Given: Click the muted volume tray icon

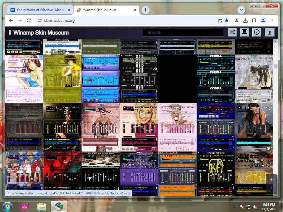Looking at the screenshot, I should coord(255,207).
